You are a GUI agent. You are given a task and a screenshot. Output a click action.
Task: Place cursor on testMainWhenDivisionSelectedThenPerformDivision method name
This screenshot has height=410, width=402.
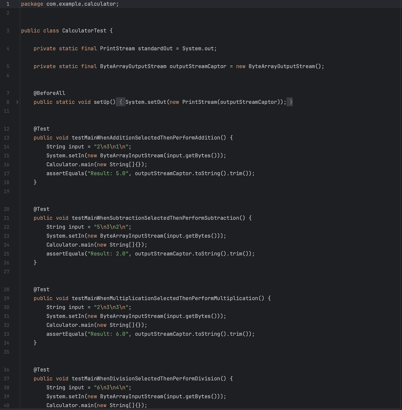coord(146,379)
